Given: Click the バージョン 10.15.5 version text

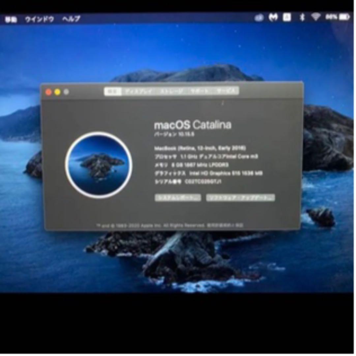Looking at the screenshot, I should click(174, 134).
